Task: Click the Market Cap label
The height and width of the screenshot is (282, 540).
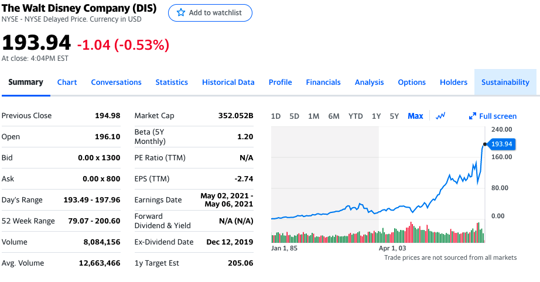Action: point(154,116)
